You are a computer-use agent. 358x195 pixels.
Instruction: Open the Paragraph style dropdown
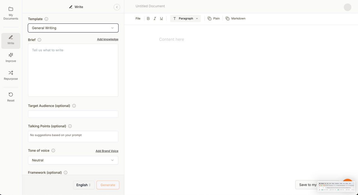pyautogui.click(x=185, y=18)
